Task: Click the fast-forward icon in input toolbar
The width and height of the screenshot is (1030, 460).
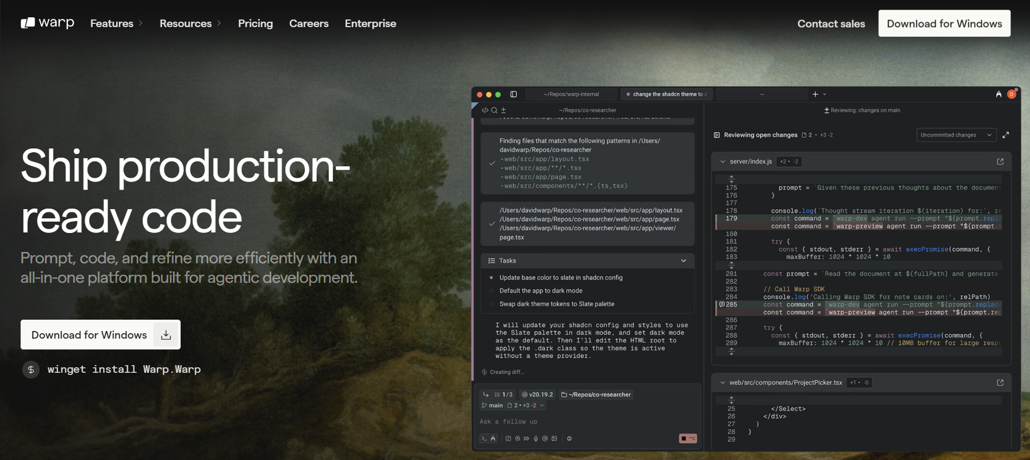Action: [527, 438]
